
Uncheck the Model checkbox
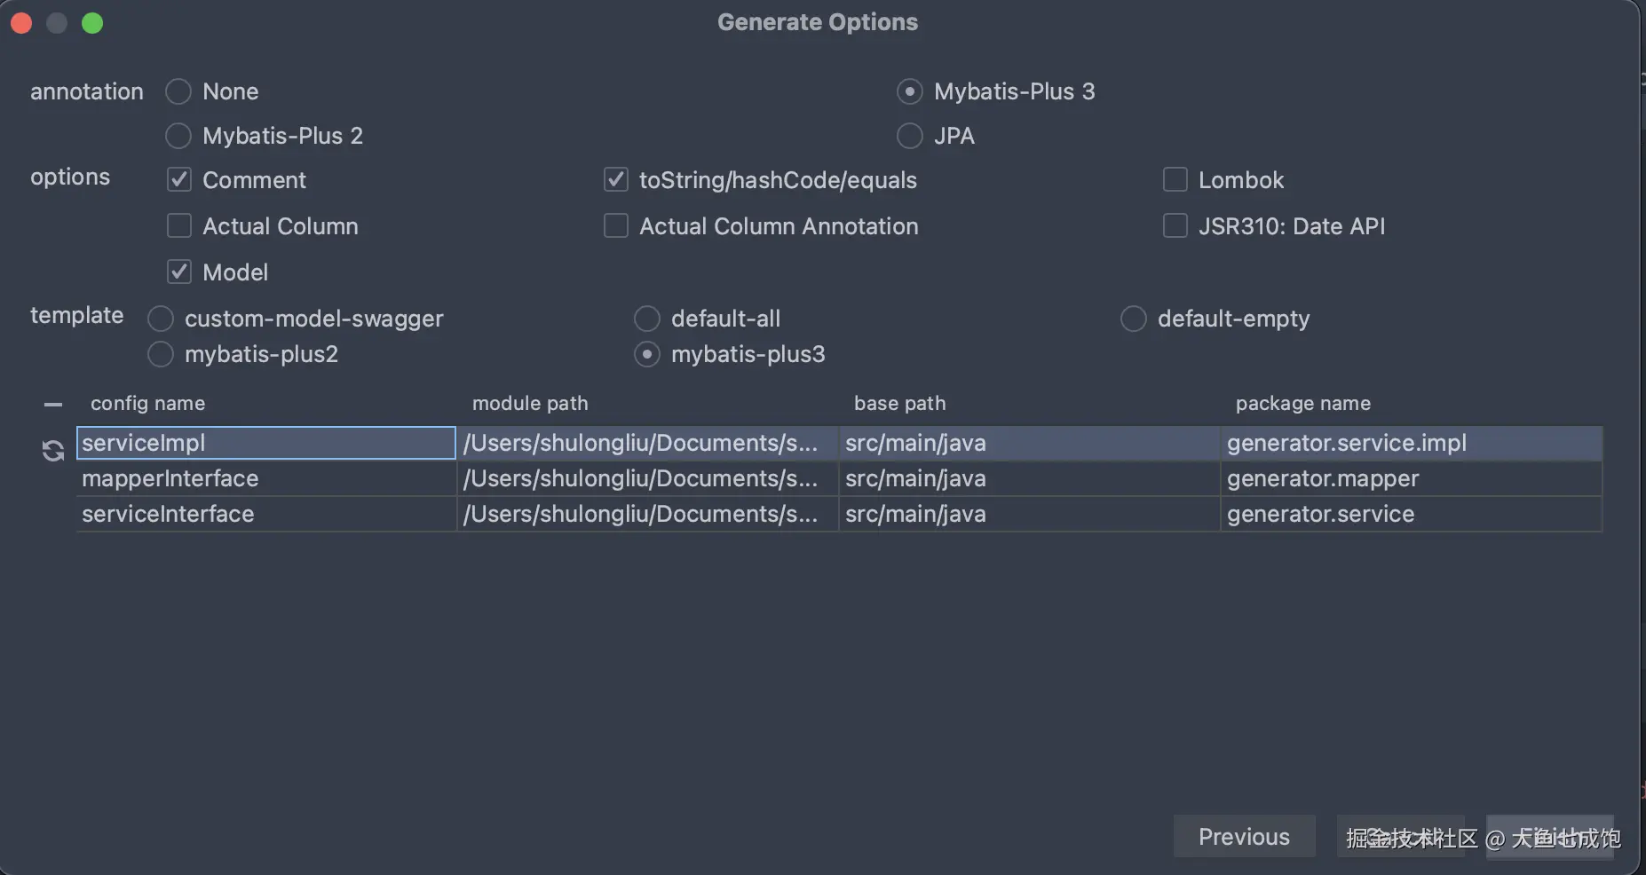179,272
